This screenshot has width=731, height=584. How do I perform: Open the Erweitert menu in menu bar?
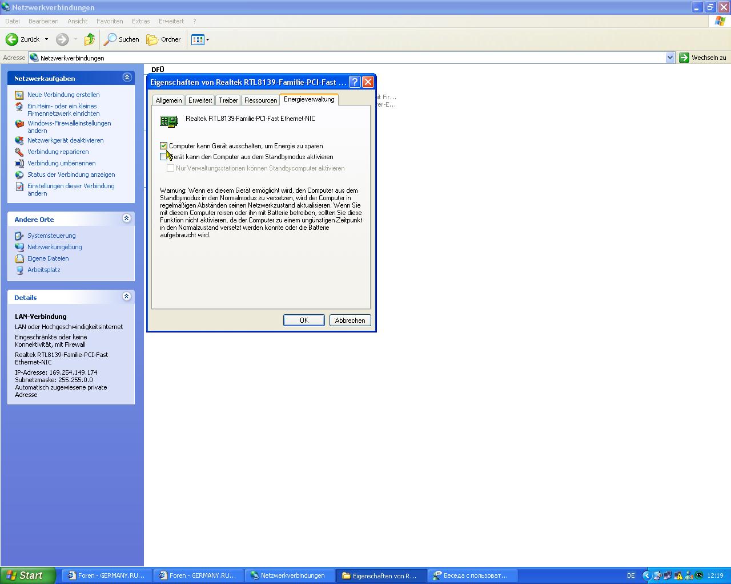coord(171,21)
